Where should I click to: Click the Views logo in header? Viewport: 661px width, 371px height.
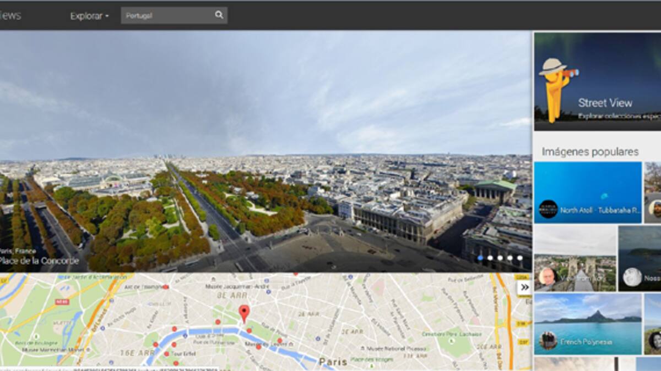point(10,15)
